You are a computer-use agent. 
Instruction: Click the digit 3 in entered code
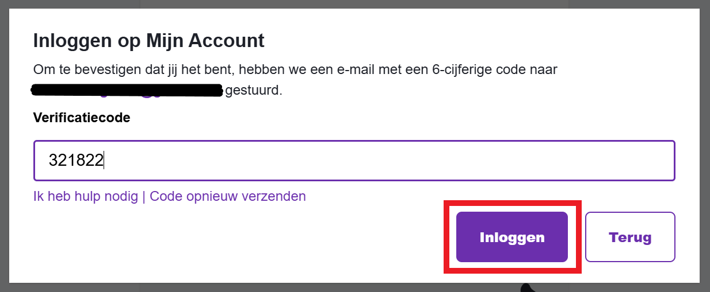click(x=53, y=161)
